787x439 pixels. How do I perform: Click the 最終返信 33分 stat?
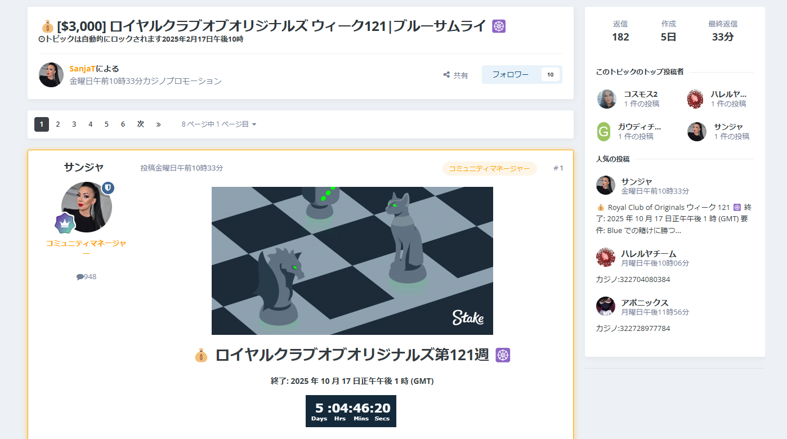(723, 30)
